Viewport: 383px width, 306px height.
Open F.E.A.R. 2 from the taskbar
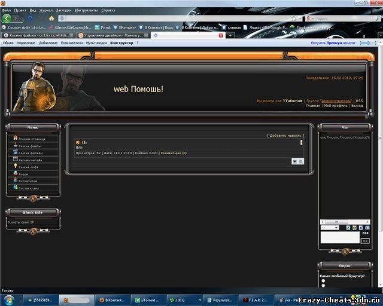click(256, 300)
